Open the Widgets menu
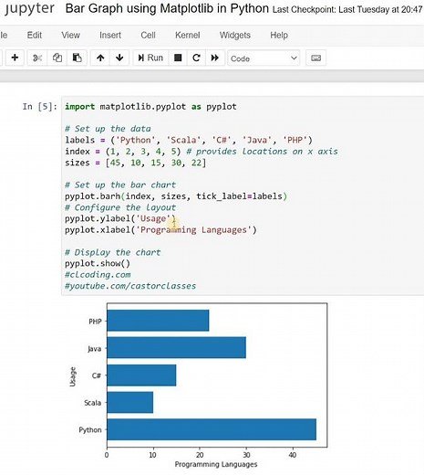Viewport: 424px width, 475px height. pyautogui.click(x=235, y=35)
